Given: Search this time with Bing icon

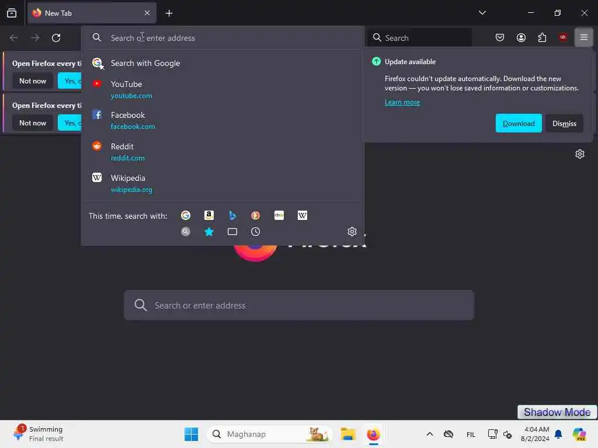Looking at the screenshot, I should (x=232, y=216).
